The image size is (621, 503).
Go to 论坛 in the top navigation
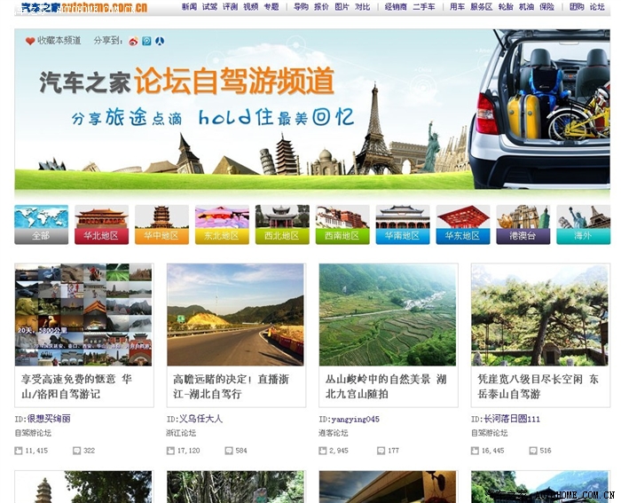597,7
